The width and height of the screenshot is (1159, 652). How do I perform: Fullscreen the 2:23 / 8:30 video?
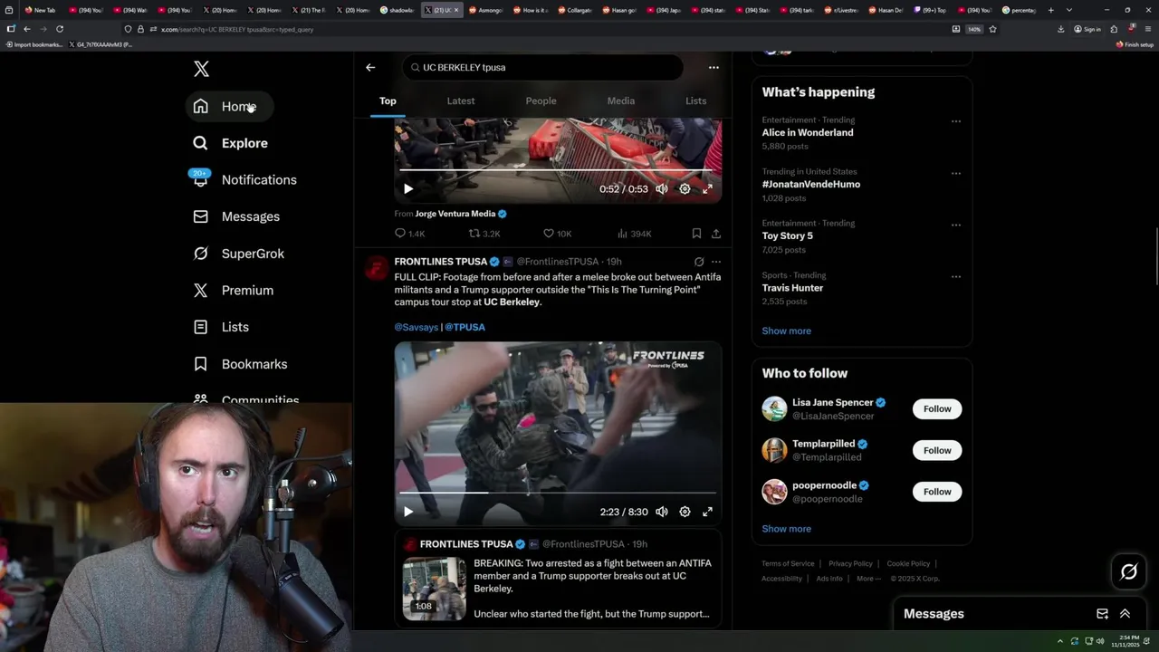click(x=707, y=512)
